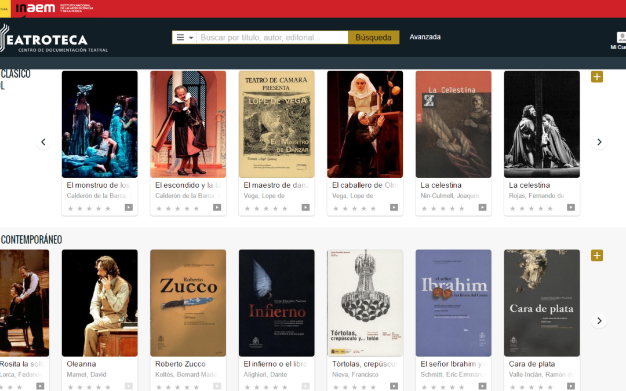Open El escondido y la tapada cover

click(x=188, y=124)
